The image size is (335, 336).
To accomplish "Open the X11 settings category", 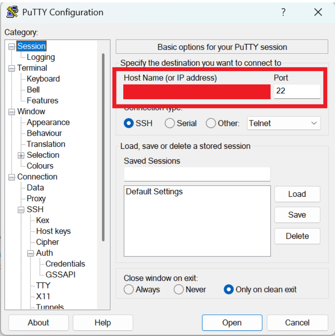I will pos(43,296).
